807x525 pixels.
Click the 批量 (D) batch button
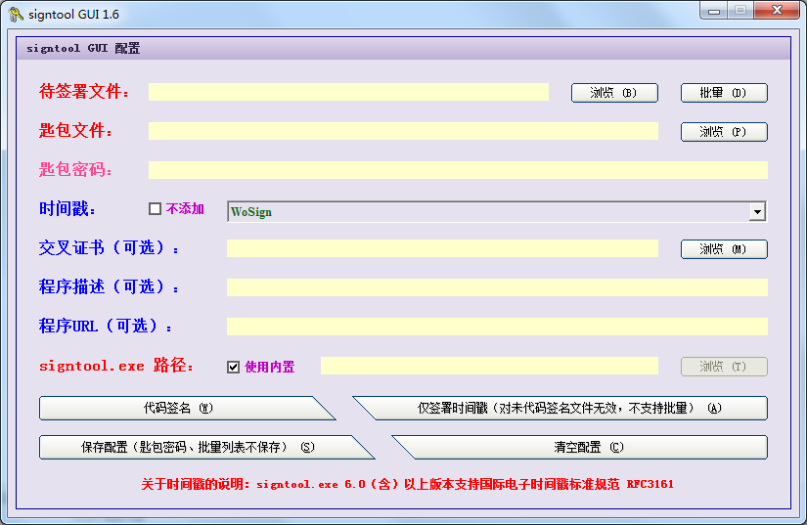coord(724,93)
